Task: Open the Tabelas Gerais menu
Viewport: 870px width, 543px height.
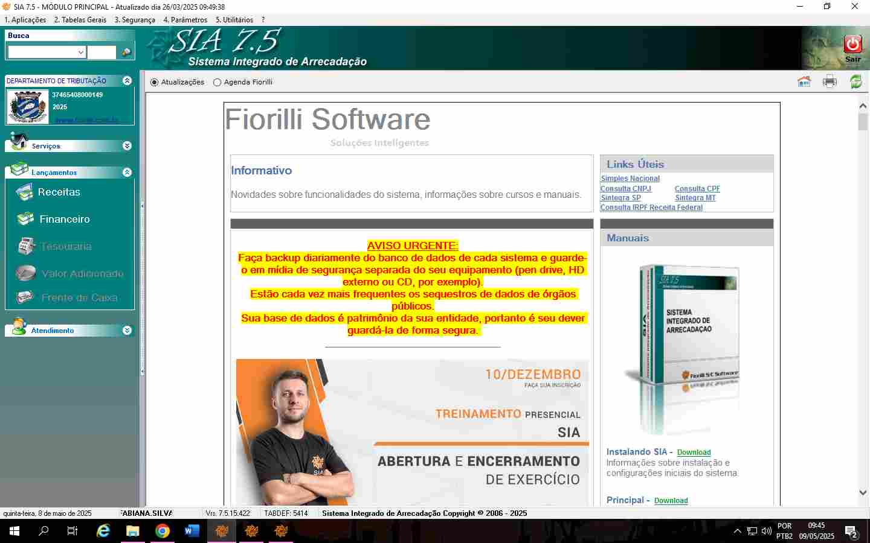Action: pos(80,20)
